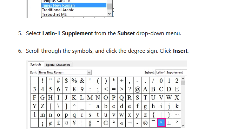Select the greater-than > symbol

(x=121, y=89)
